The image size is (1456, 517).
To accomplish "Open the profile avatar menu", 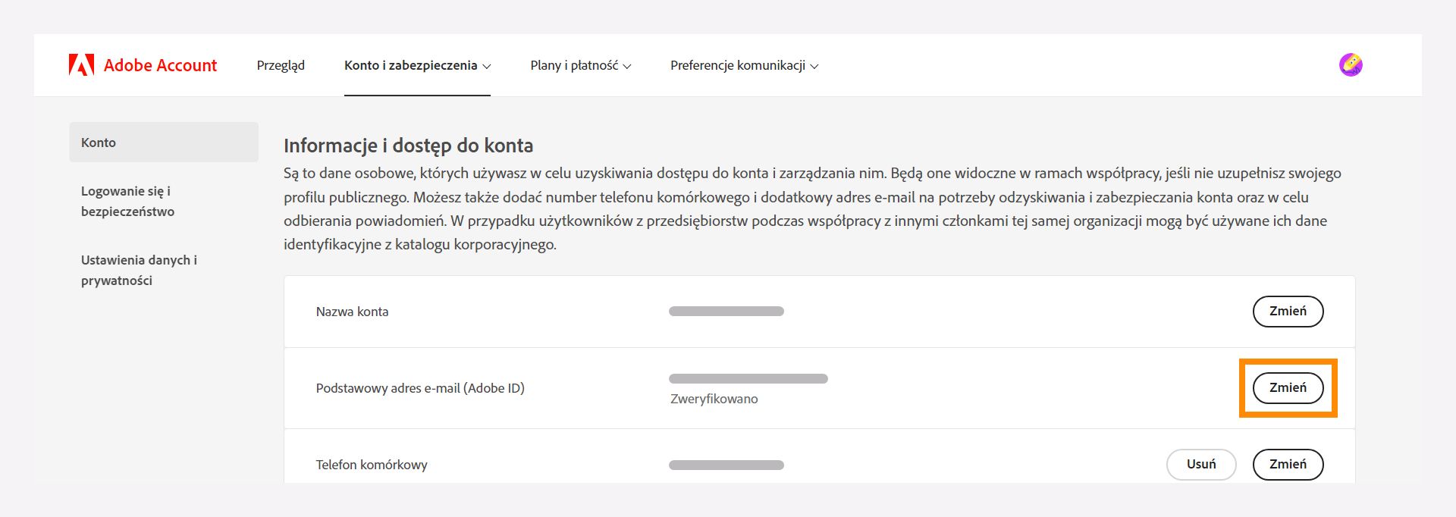I will click(x=1351, y=65).
